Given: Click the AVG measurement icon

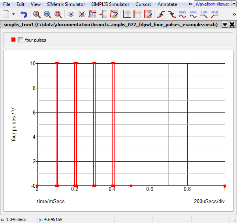Looking at the screenshot, I should tap(193, 14).
